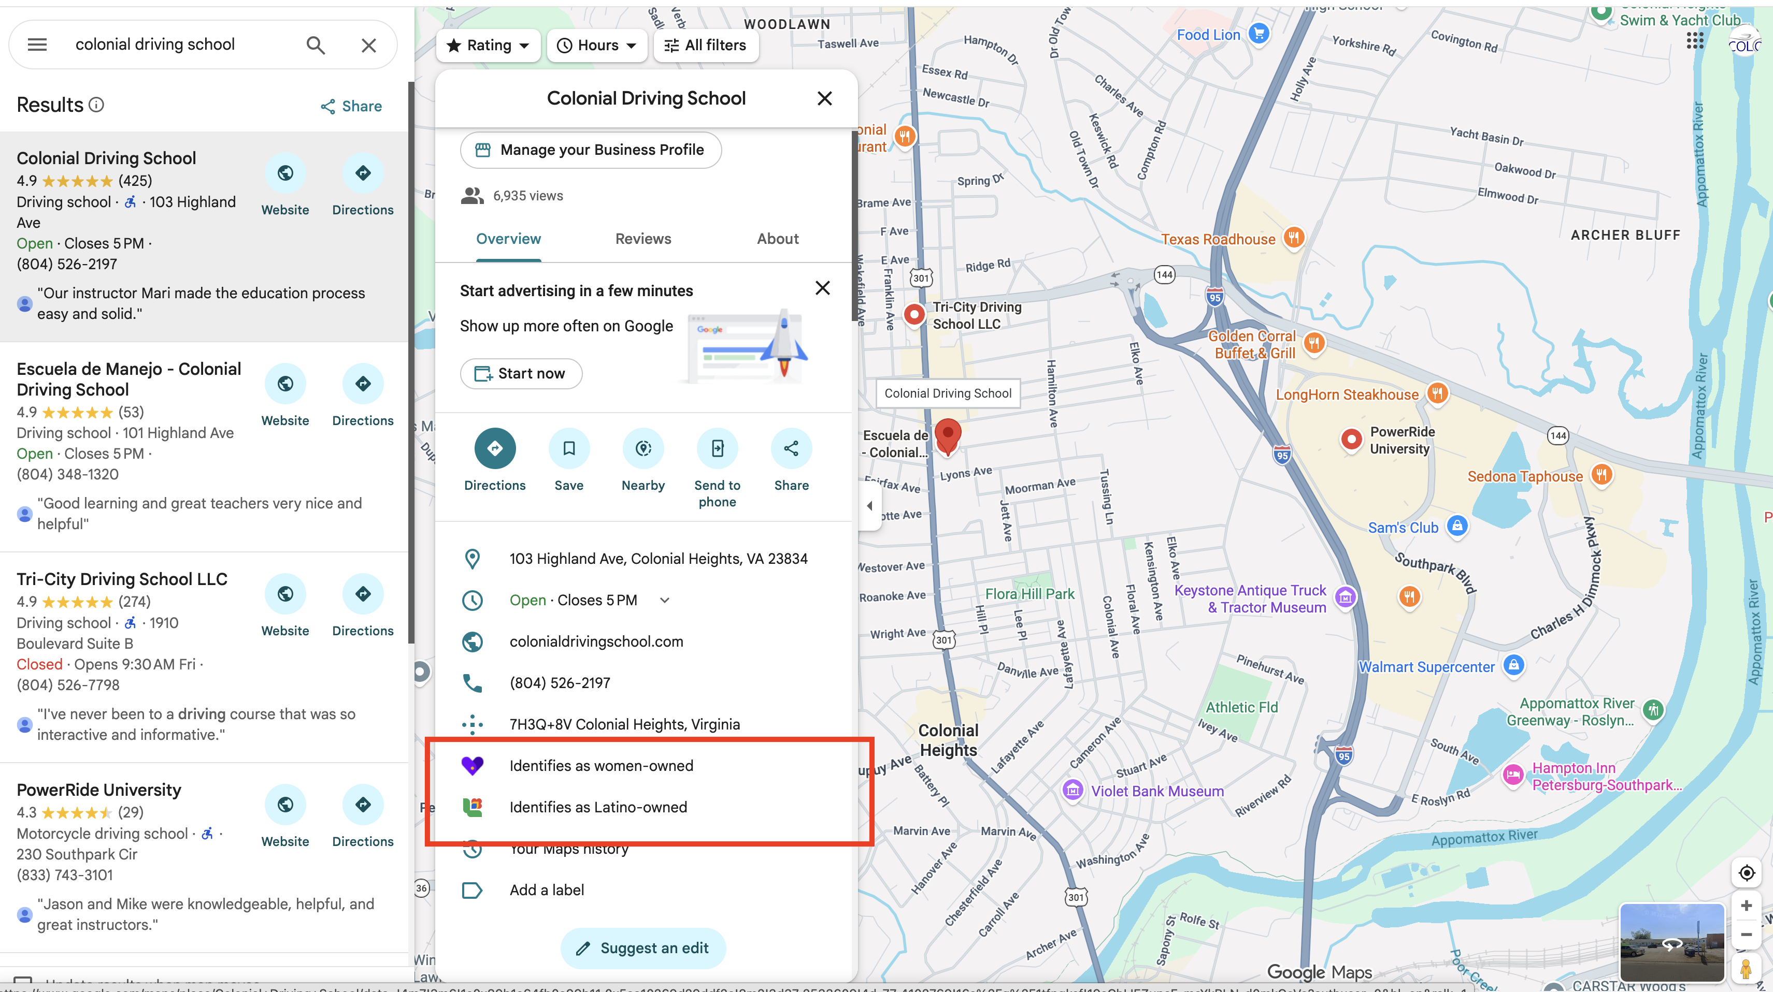Click Suggest an edit button
The height and width of the screenshot is (992, 1773).
643,949
